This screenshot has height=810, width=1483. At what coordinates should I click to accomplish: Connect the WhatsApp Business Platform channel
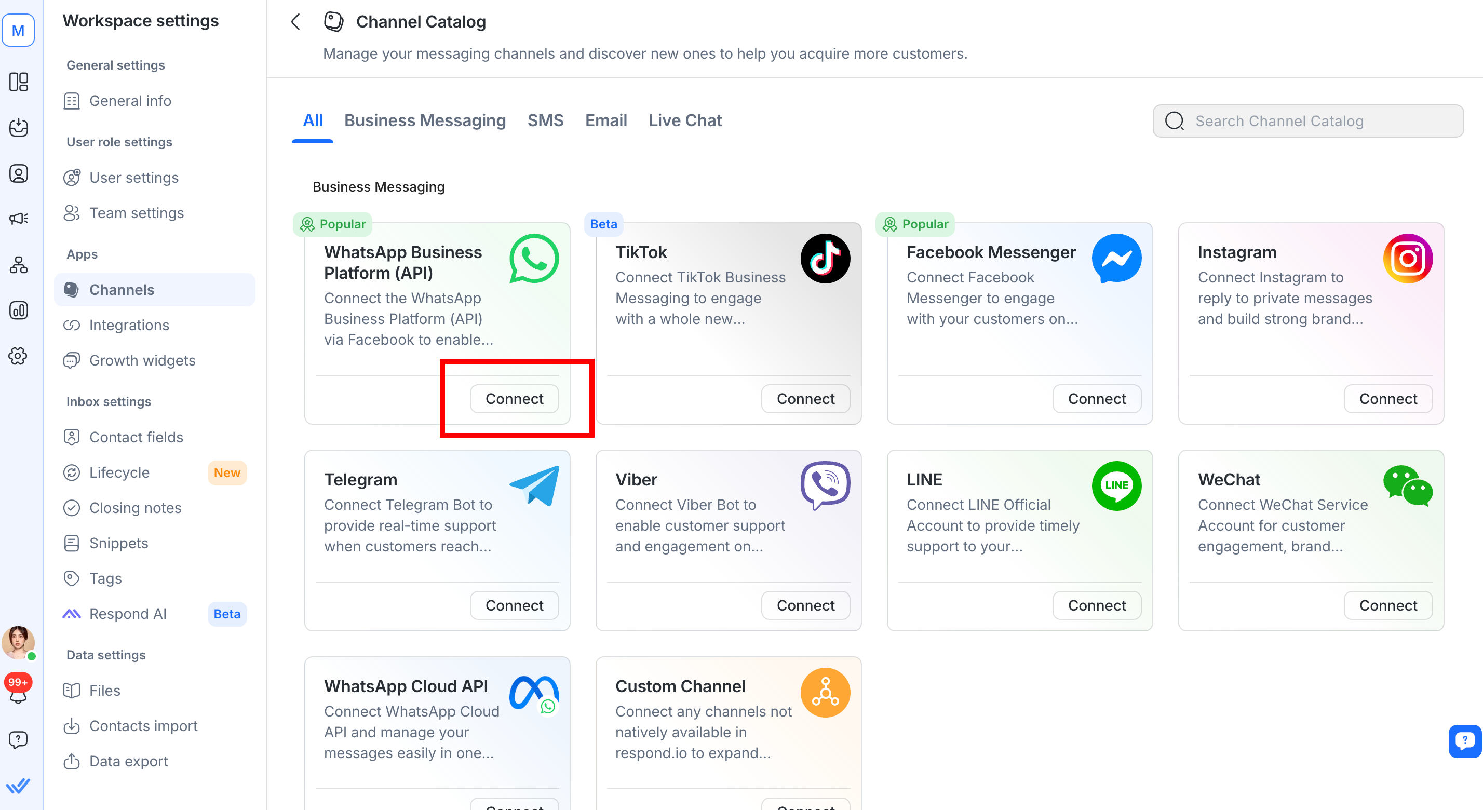(514, 399)
